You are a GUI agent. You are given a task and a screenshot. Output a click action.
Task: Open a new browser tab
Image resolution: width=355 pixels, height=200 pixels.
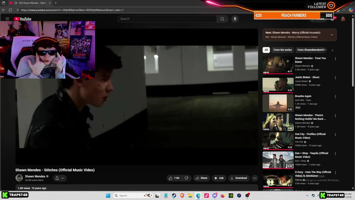tap(56, 3)
